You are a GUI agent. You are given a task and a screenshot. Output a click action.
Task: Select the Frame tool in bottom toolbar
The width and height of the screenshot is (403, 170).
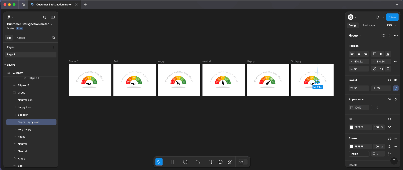172,162
